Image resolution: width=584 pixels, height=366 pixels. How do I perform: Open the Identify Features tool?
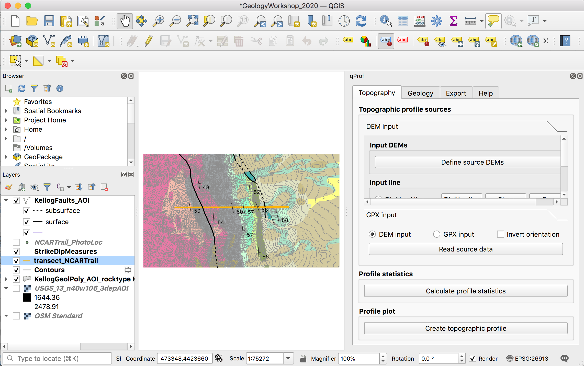click(386, 21)
